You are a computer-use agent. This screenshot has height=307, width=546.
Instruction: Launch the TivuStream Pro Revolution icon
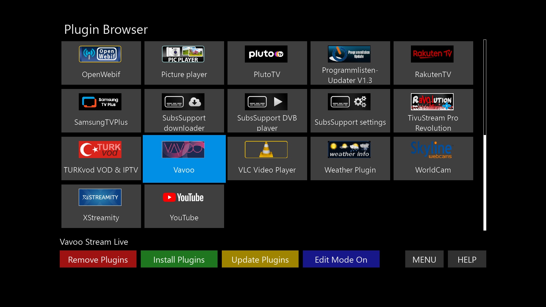(x=432, y=102)
